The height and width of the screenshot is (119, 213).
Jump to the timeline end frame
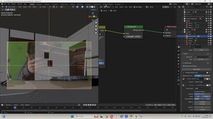pyautogui.click(x=95, y=105)
